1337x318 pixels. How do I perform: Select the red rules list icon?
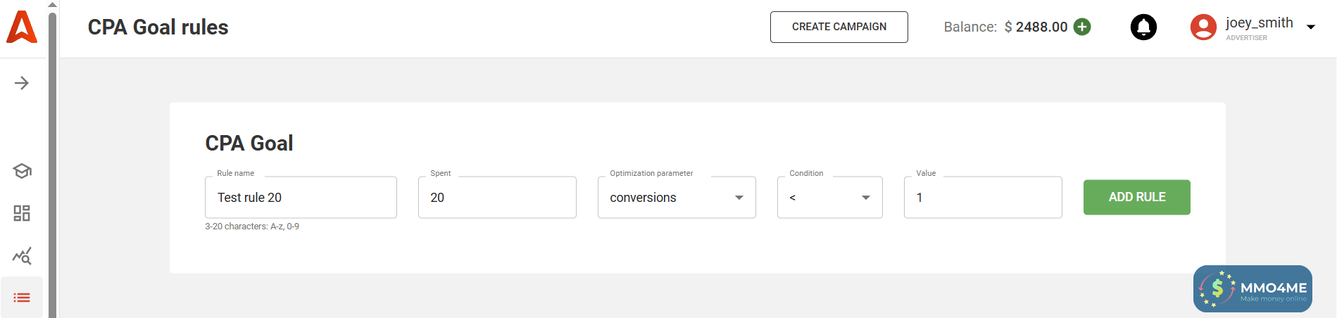point(22,298)
